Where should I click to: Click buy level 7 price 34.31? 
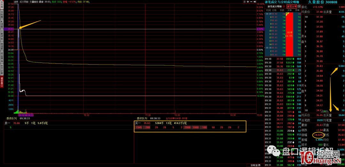pos(319,96)
